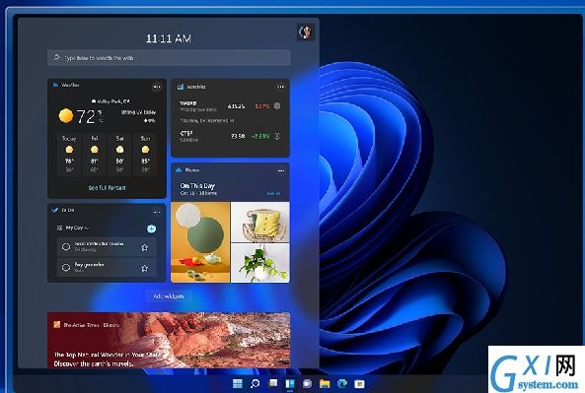Screen dimensions: 585x393
Task: Add the suggested stock with plus circle icon
Action: coord(277,136)
